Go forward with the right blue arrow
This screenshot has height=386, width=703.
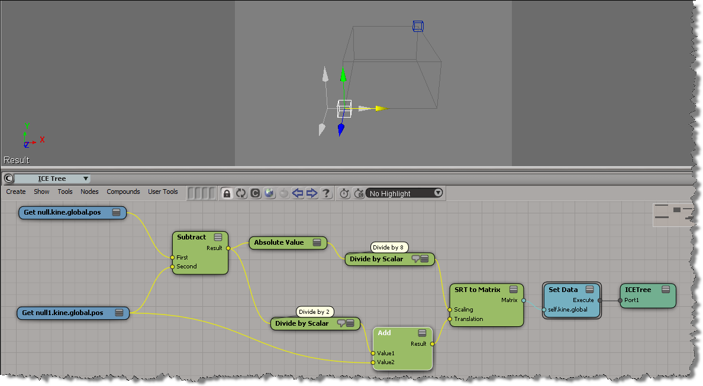(312, 193)
